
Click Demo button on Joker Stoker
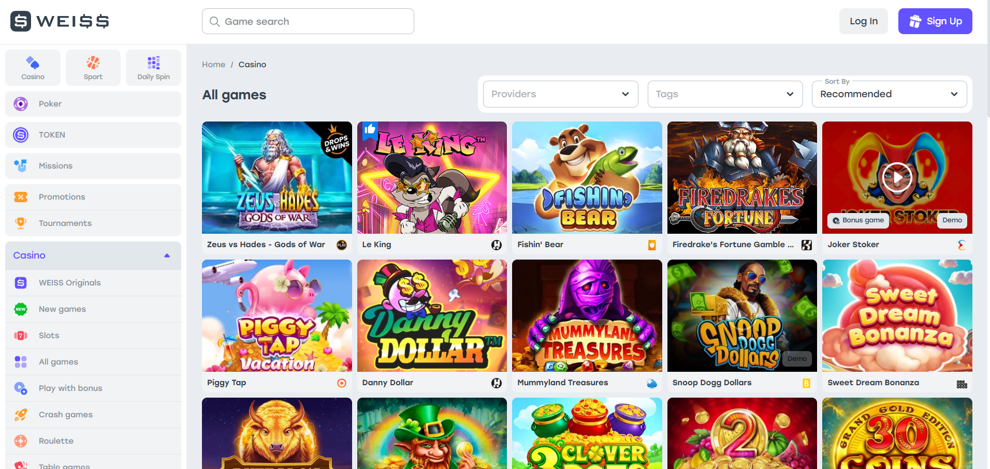(x=952, y=220)
